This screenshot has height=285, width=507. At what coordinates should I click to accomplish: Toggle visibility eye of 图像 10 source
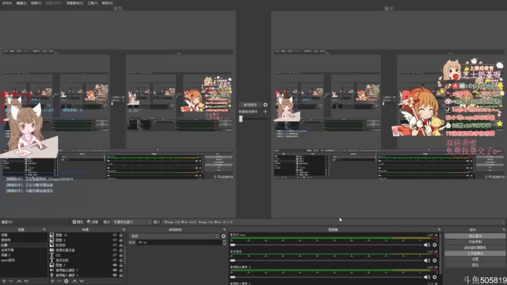pyautogui.click(x=115, y=235)
